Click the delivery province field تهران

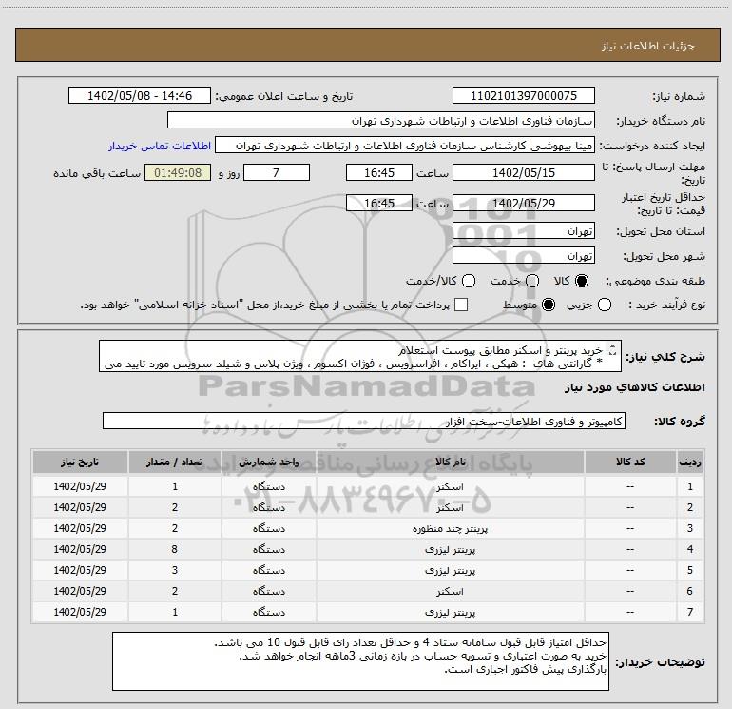(x=523, y=231)
